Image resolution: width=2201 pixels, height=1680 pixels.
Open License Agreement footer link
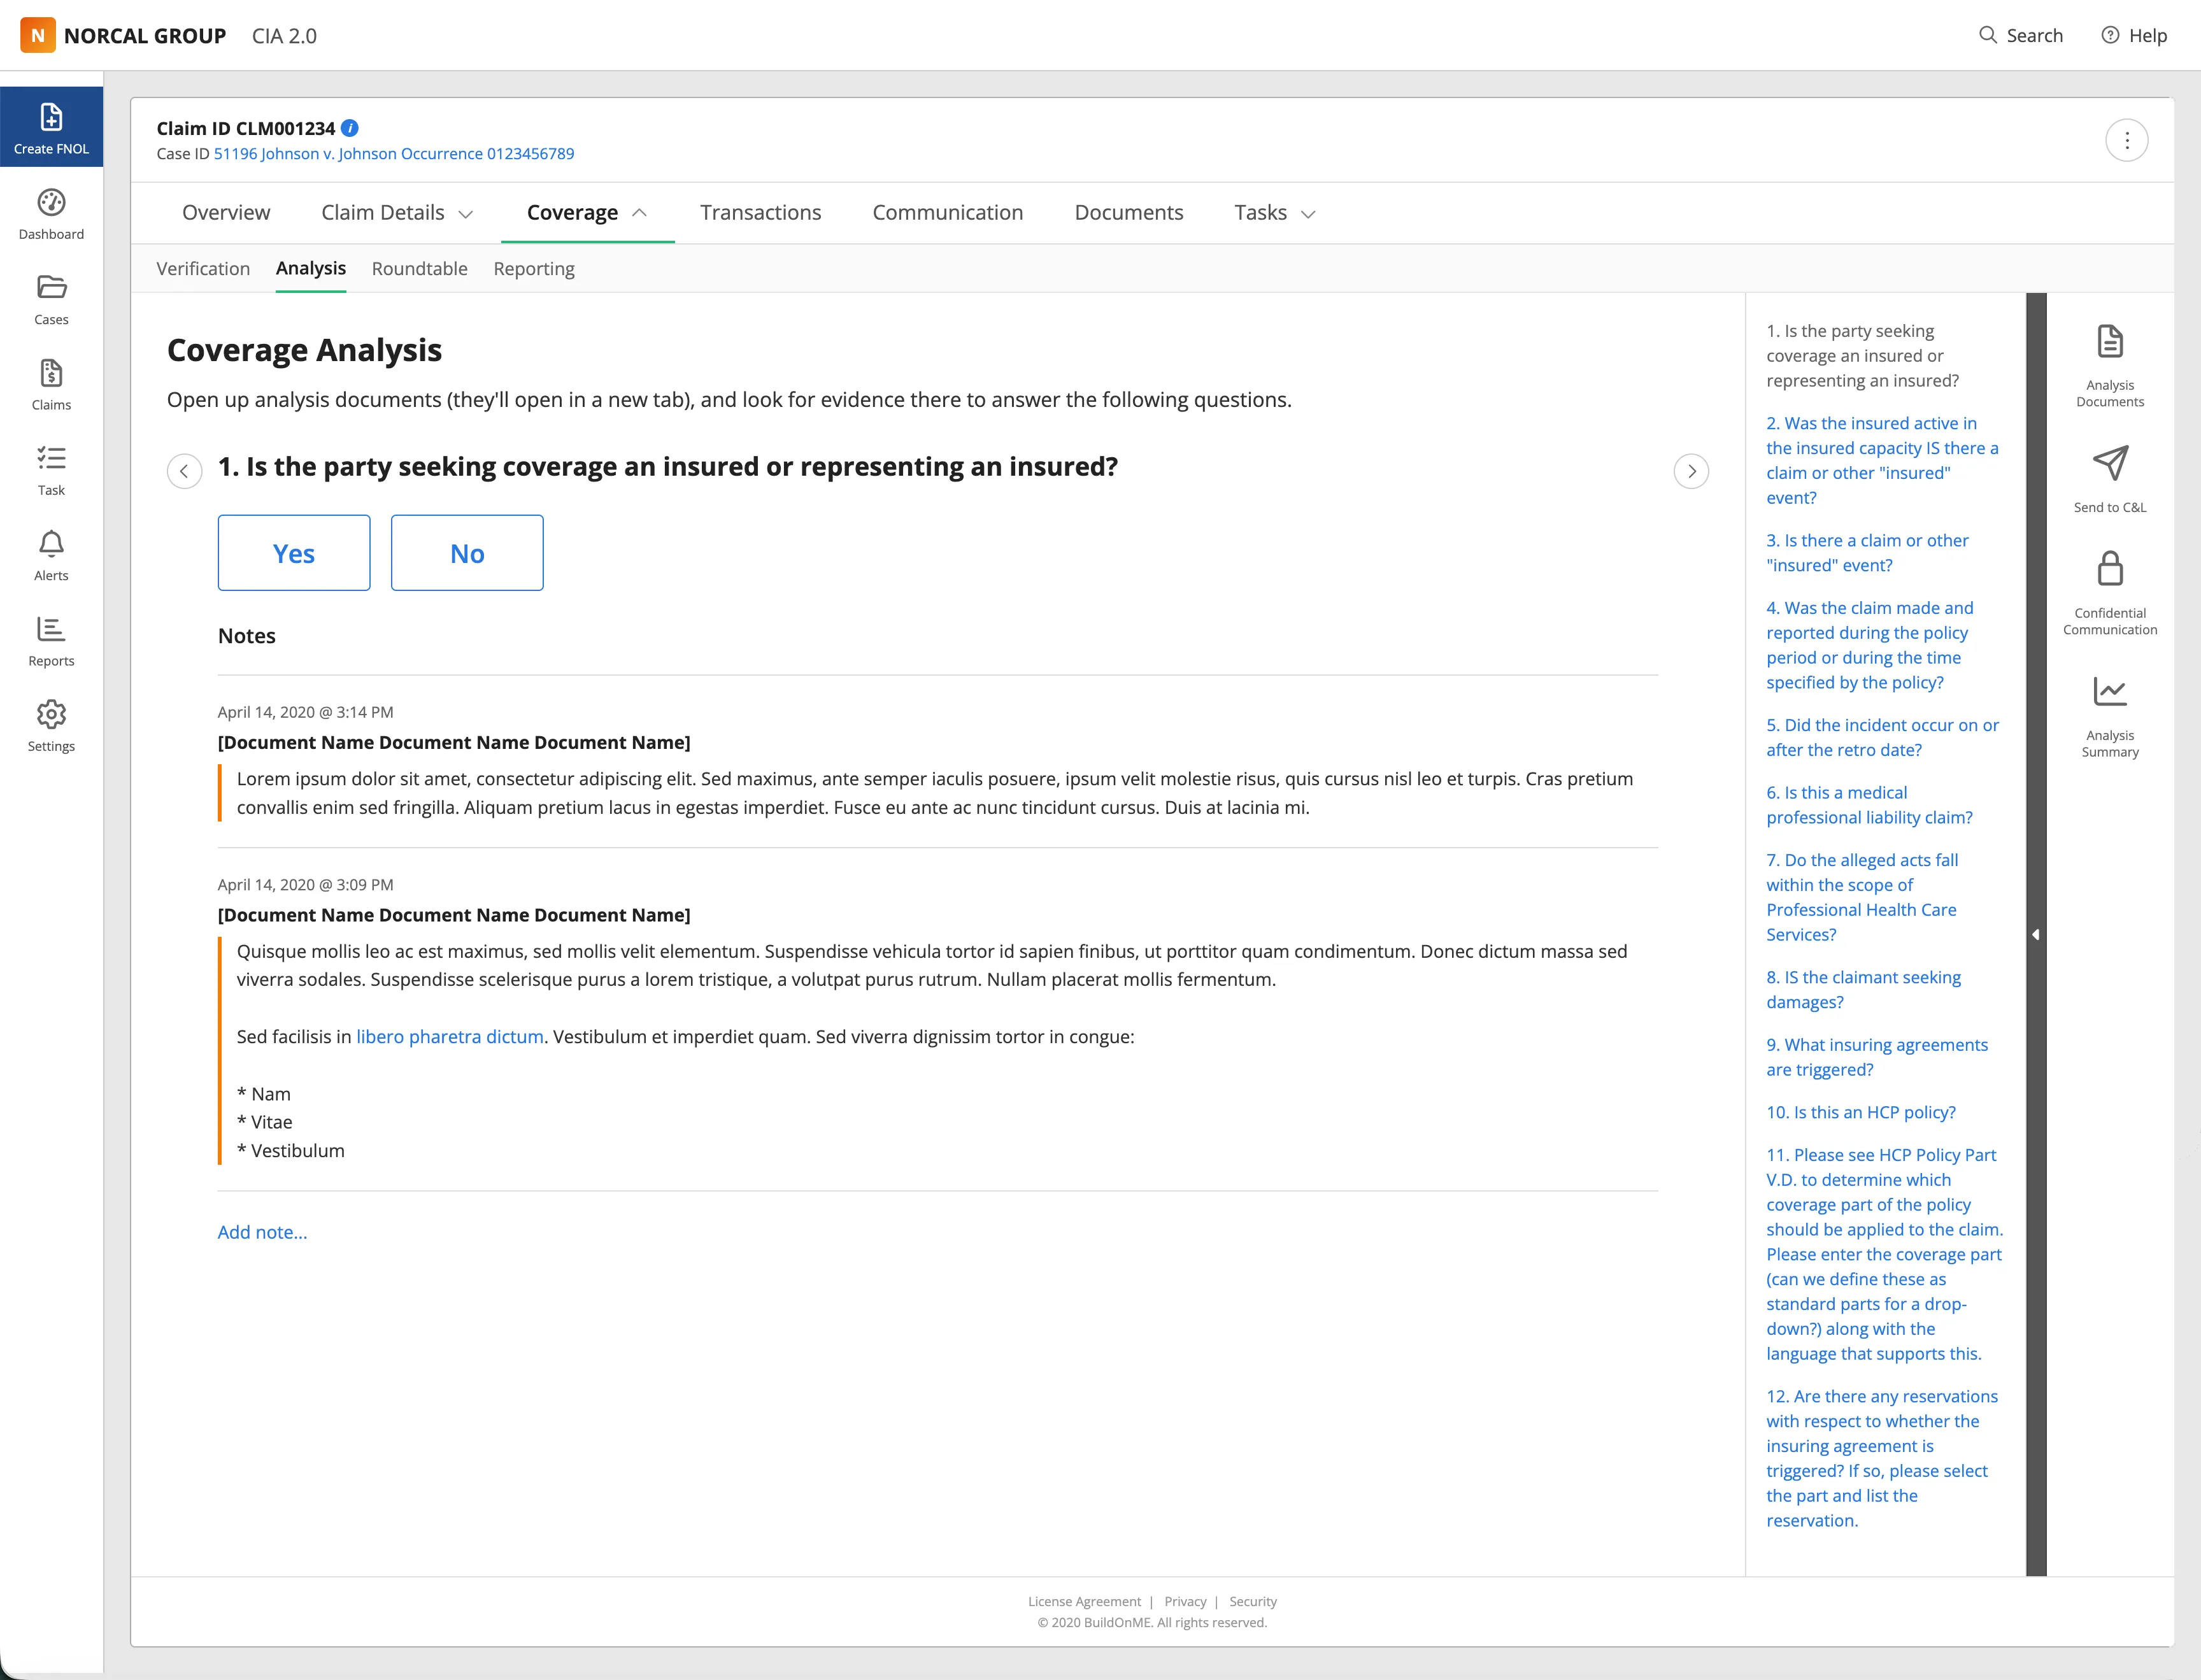coord(1084,1601)
